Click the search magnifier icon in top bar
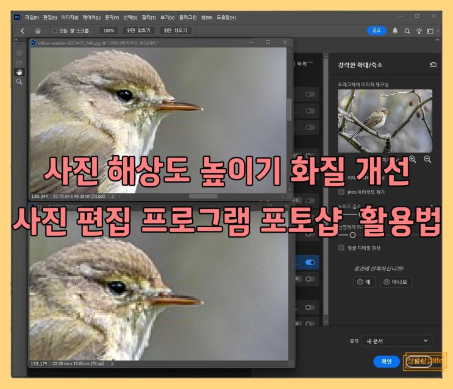The width and height of the screenshot is (453, 389). click(x=407, y=31)
